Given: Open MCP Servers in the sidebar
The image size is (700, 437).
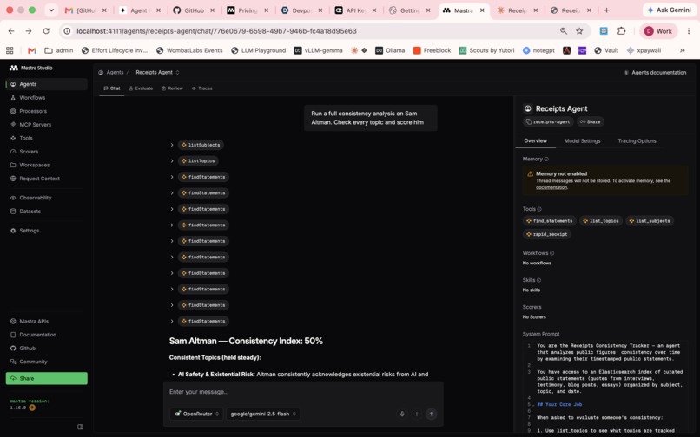Looking at the screenshot, I should tap(46, 124).
